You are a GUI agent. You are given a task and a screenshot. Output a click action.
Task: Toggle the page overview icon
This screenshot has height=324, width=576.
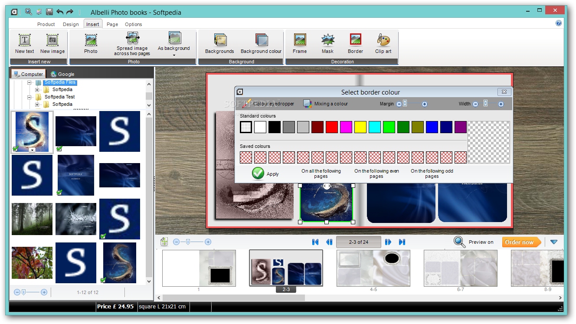[x=164, y=242]
